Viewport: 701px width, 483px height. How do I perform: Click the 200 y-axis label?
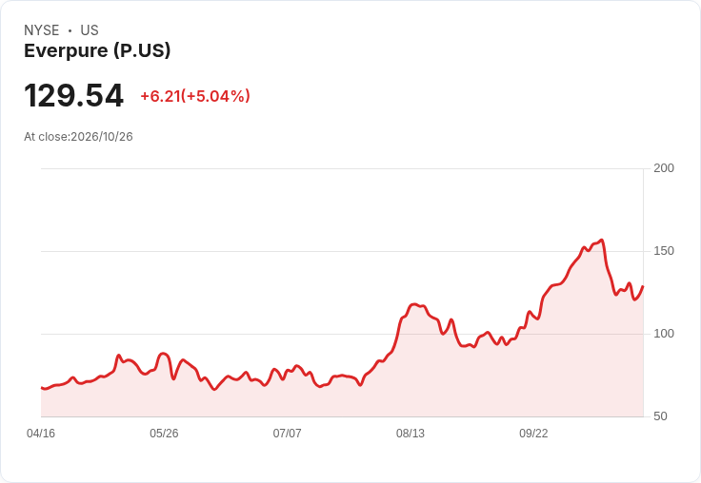click(x=664, y=168)
